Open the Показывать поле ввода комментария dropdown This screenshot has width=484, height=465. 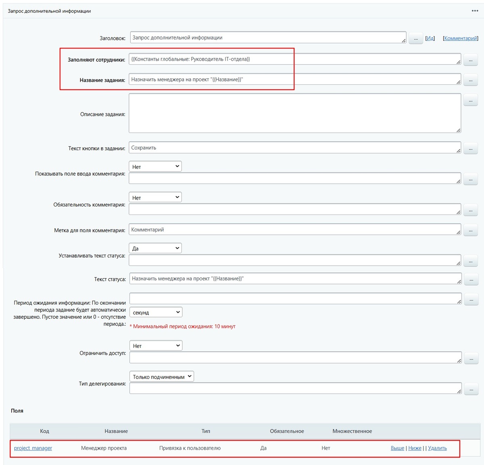pos(155,166)
